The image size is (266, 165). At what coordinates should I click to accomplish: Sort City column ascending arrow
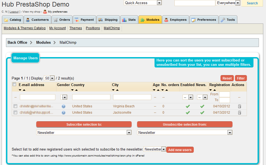click(117, 90)
